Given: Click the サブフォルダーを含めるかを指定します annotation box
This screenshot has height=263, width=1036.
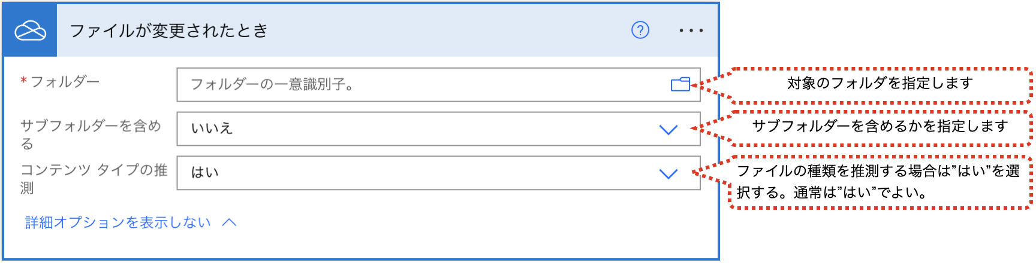Looking at the screenshot, I should pos(880,128).
